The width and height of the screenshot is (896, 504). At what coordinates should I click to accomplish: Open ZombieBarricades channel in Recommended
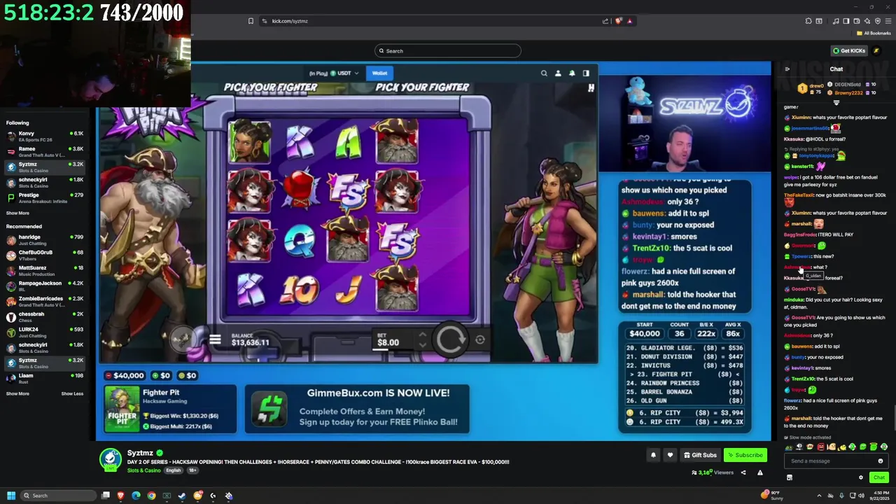pos(45,301)
